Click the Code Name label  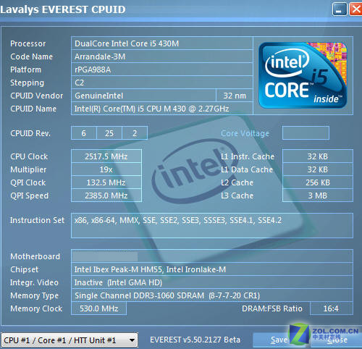point(31,56)
